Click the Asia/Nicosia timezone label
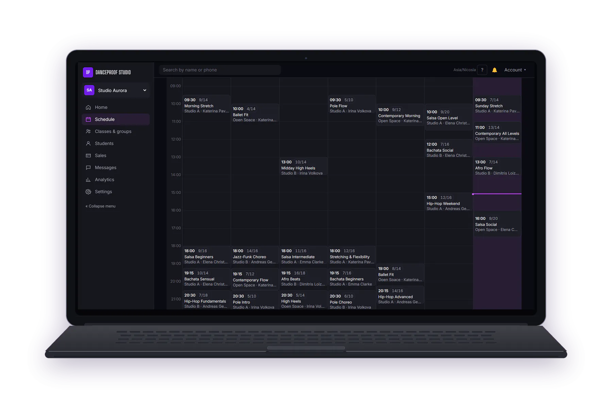 [x=464, y=70]
